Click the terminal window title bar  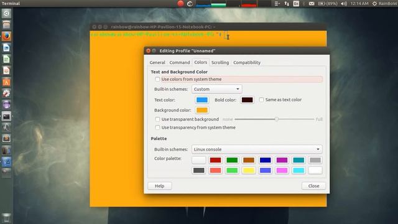point(208,27)
